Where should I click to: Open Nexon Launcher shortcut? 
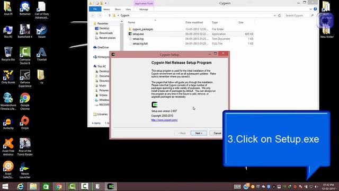pyautogui.click(x=25, y=170)
